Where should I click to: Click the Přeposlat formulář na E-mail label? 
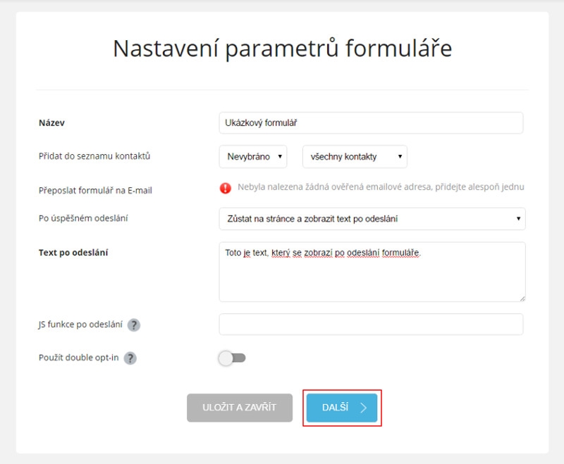pos(95,190)
